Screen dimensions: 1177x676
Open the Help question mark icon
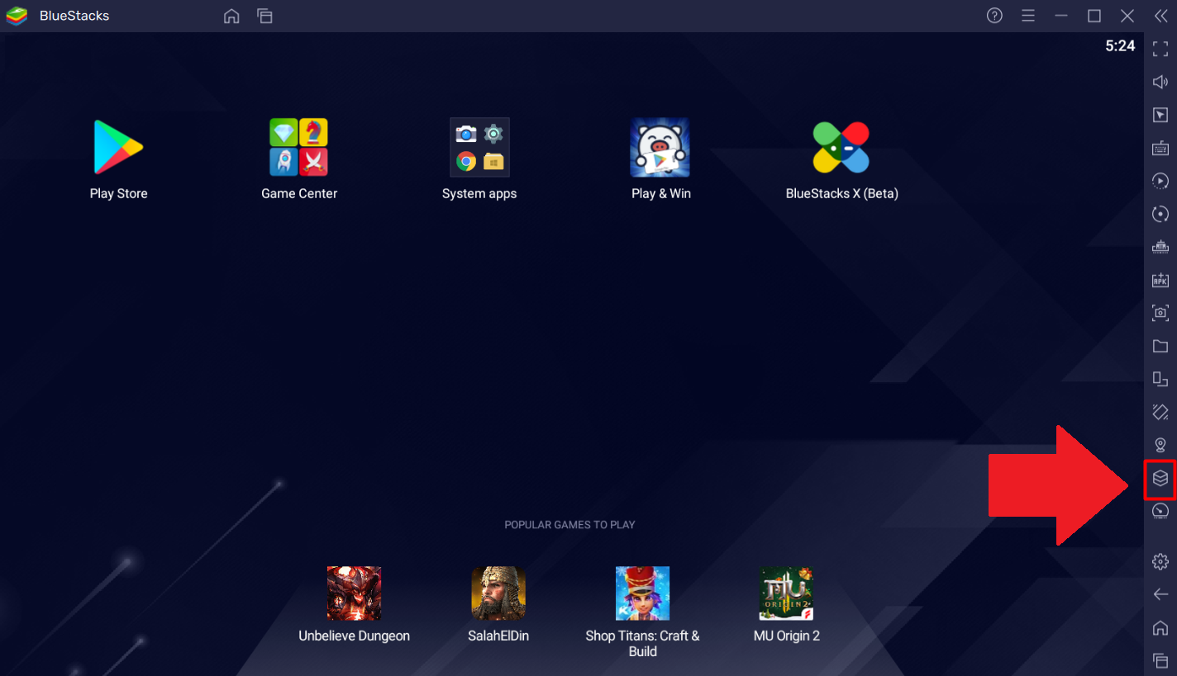(995, 16)
